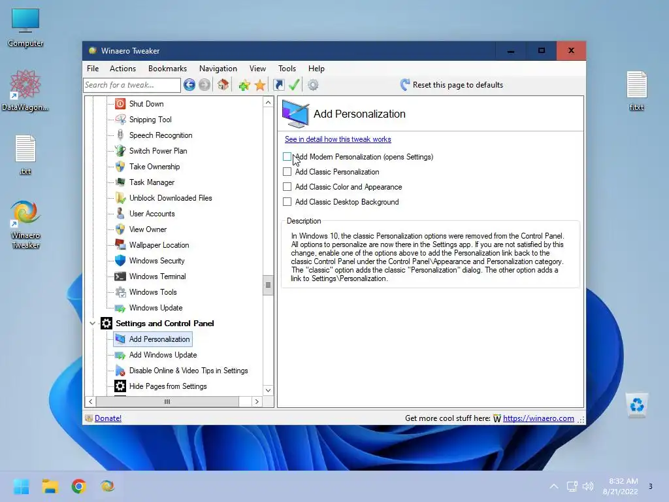Click the Disable Online & Video Tips icon
Screen dimensions: 669x502
[x=120, y=371]
